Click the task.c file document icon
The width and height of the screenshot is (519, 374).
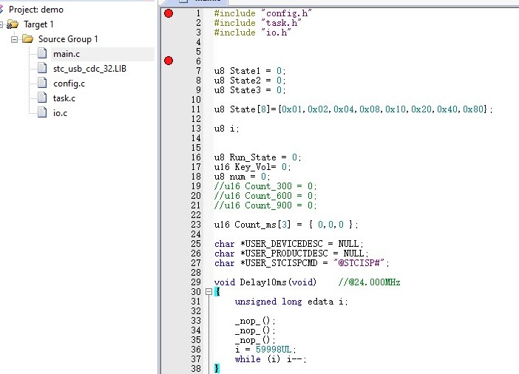(42, 98)
